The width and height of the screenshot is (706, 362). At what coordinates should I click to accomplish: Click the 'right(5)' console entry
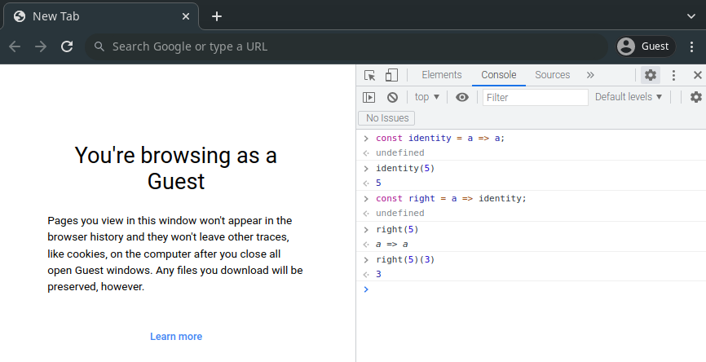(397, 230)
